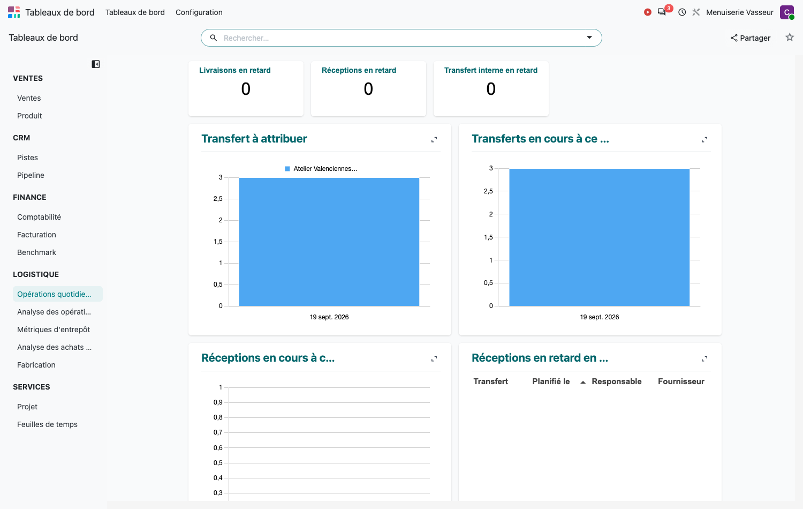803x509 pixels.
Task: Click the Transfert interne en retard scorecard
Action: [x=491, y=88]
